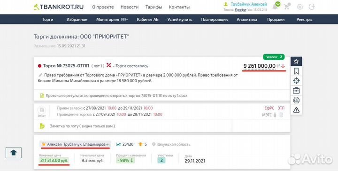Open the Мониторинг 999+ section
338x171 pixels.
(x=112, y=19)
